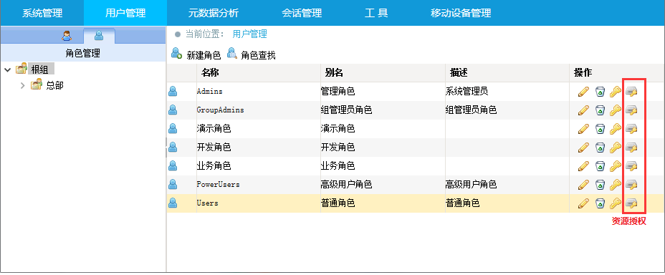This screenshot has width=665, height=275.
Task: Select the 开发角色 row name
Action: pyautogui.click(x=214, y=148)
